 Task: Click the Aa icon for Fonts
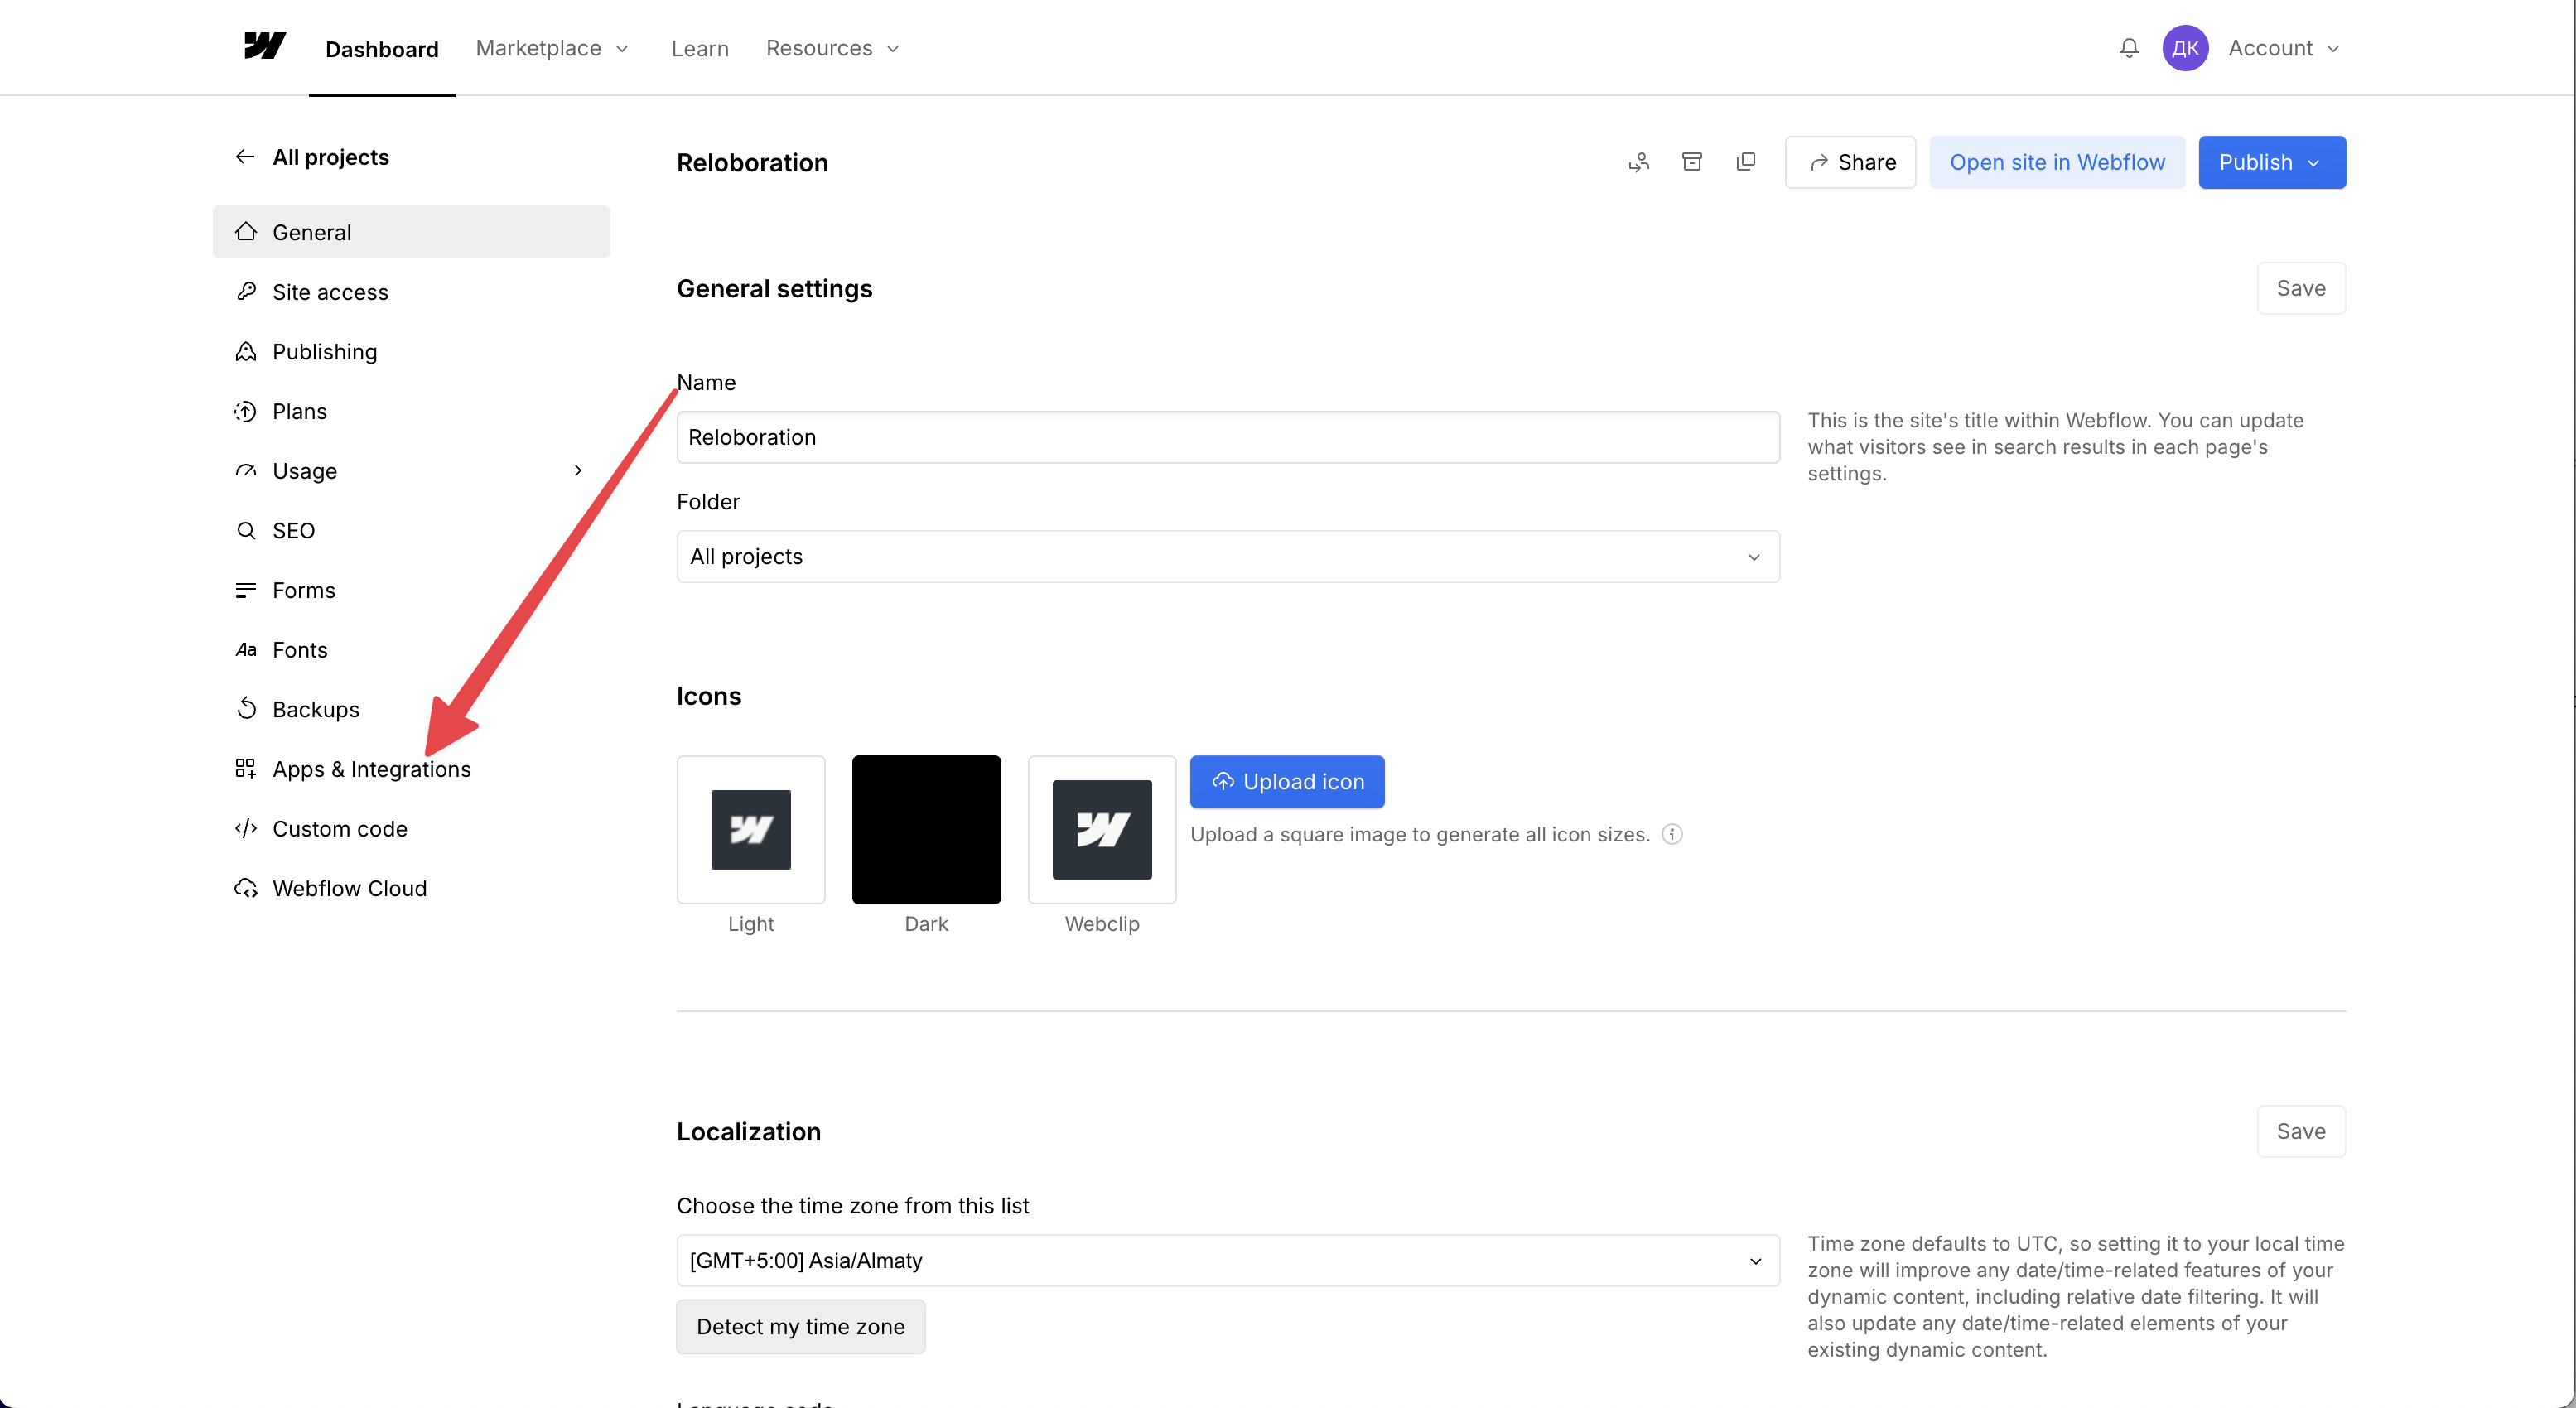[x=246, y=649]
